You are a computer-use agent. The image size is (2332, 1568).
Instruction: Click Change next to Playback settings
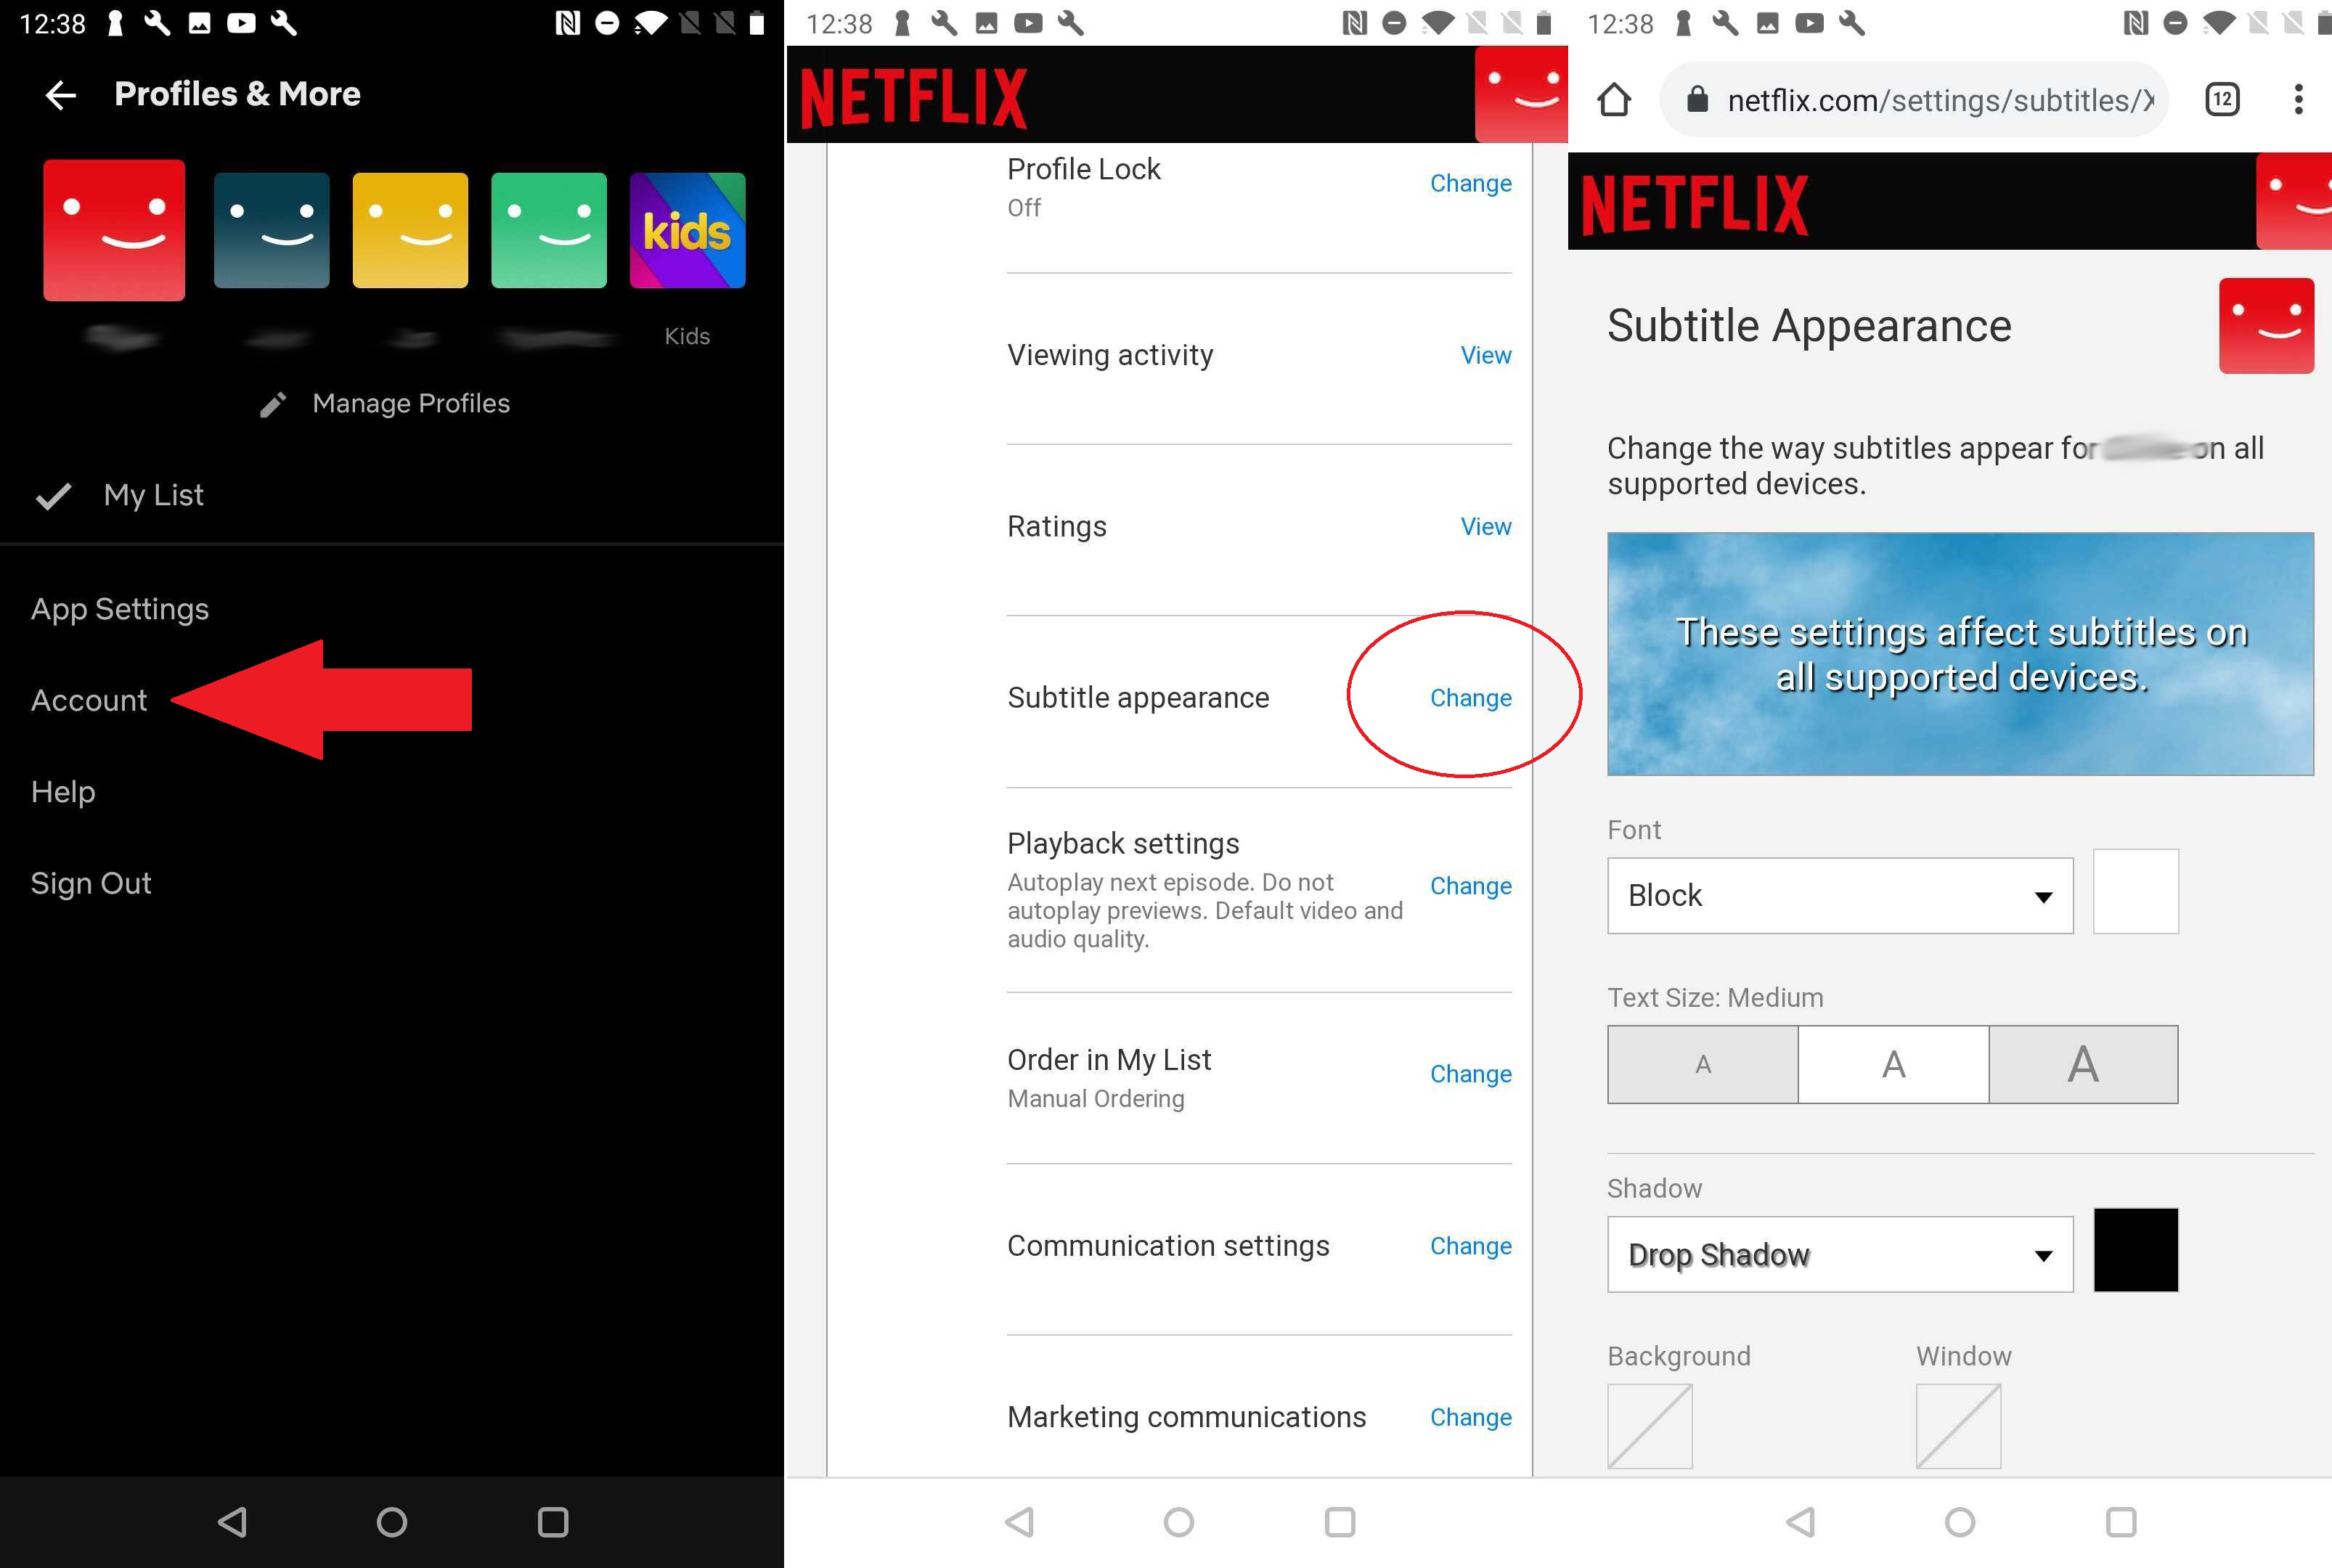point(1469,886)
